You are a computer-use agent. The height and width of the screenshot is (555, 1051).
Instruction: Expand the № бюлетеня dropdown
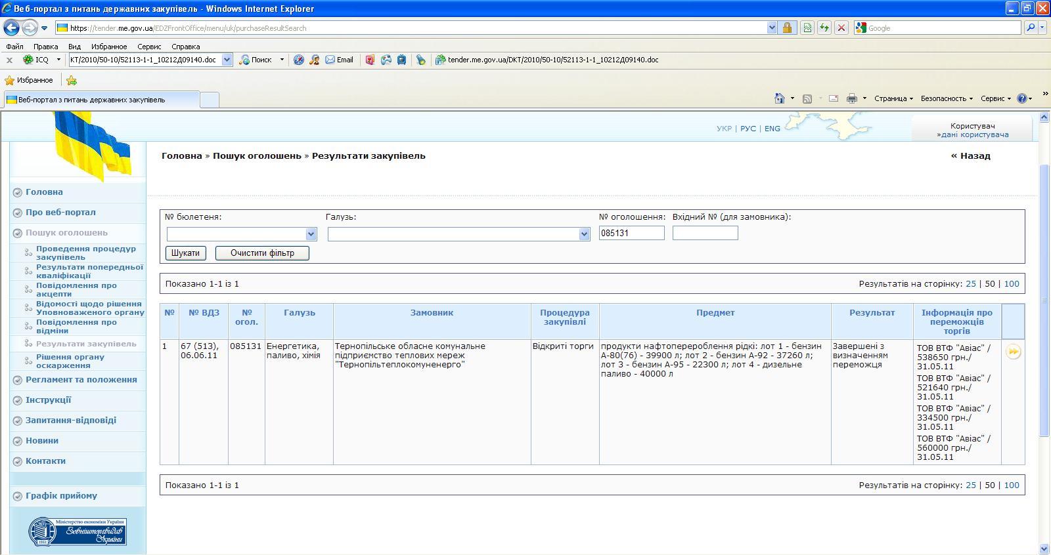pos(311,234)
